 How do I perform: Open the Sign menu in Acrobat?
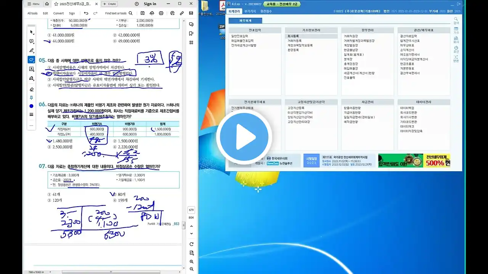[72, 13]
